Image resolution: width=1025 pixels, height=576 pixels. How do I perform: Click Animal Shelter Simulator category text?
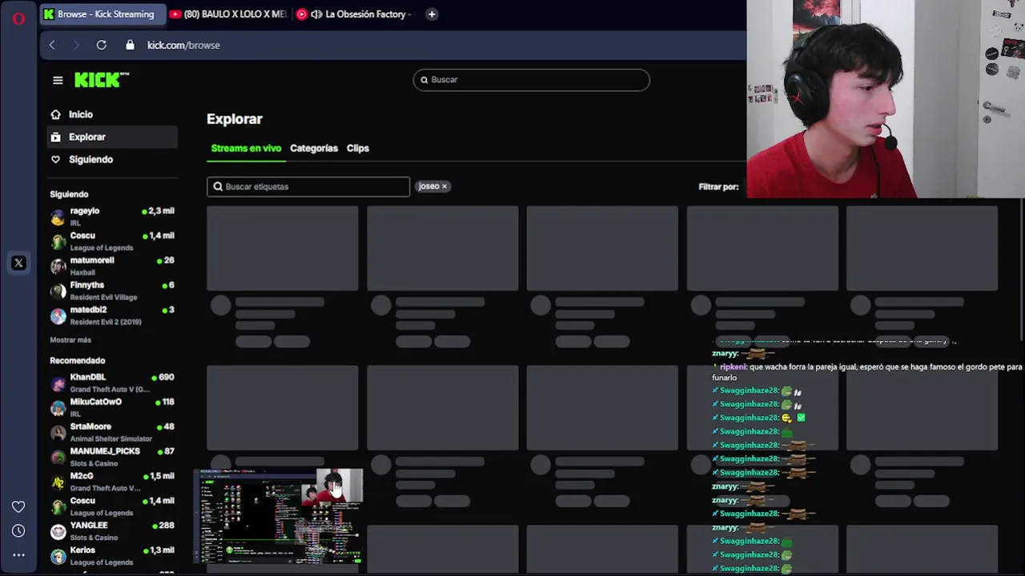111,438
